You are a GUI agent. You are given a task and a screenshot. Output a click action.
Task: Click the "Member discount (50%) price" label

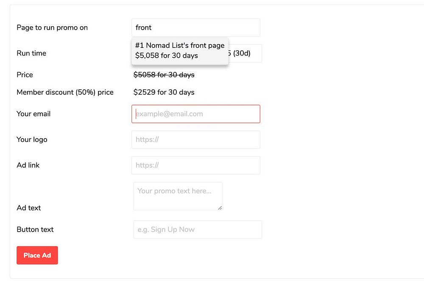65,92
